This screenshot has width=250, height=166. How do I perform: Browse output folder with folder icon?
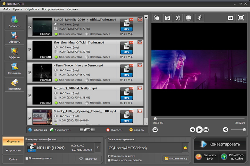click(x=185, y=148)
